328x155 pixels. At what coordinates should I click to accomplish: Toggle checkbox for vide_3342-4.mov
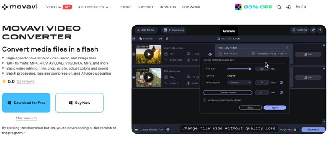pos(134,54)
